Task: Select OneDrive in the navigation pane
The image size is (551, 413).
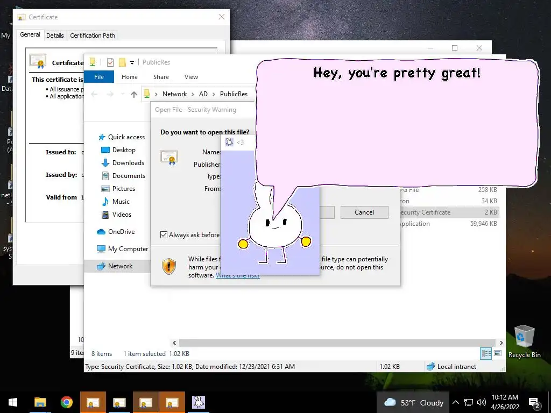Action: pos(116,232)
